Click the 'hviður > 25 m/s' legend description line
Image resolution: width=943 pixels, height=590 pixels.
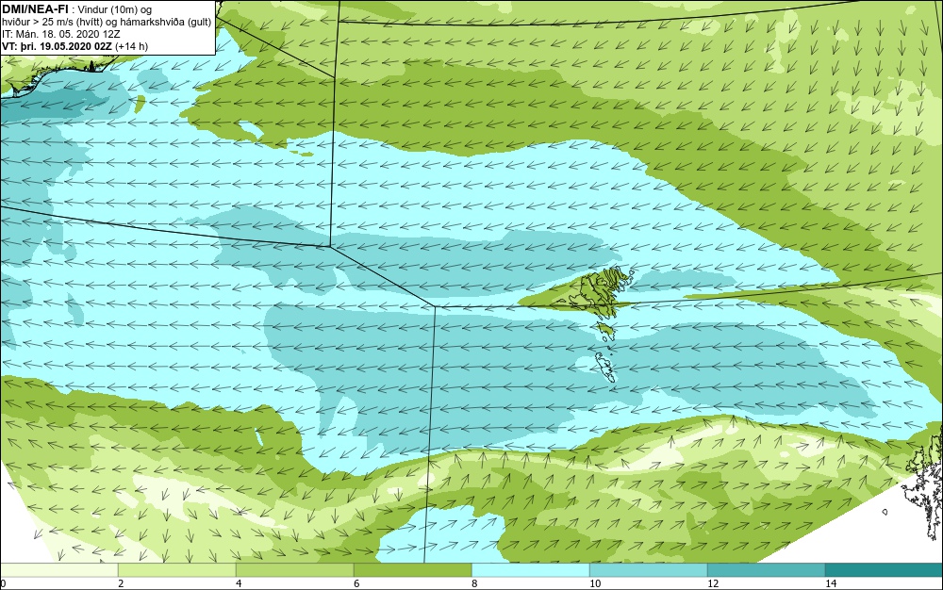pos(107,23)
